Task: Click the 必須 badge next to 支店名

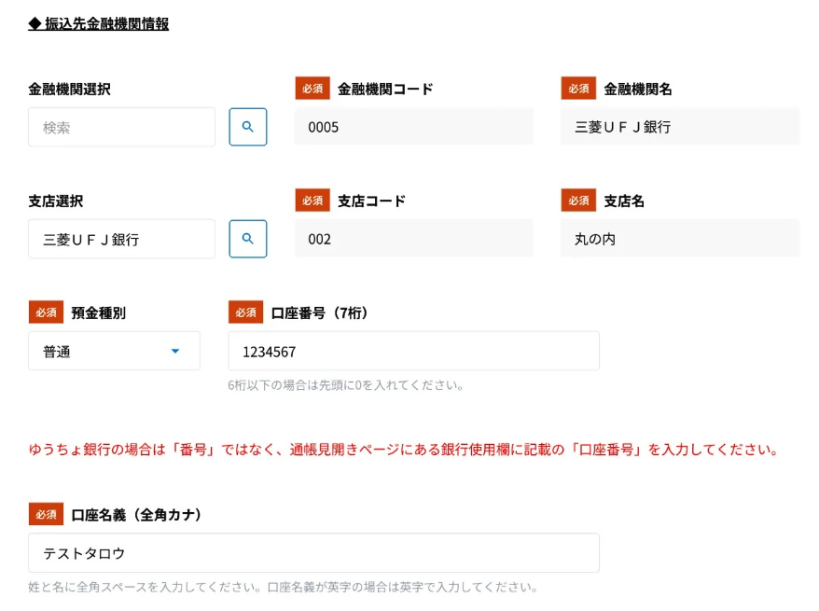Action: point(578,201)
